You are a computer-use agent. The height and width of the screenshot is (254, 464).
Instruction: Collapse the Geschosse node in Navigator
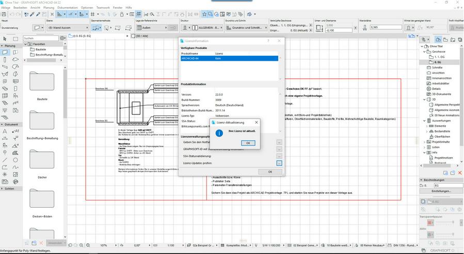pyautogui.click(x=424, y=52)
